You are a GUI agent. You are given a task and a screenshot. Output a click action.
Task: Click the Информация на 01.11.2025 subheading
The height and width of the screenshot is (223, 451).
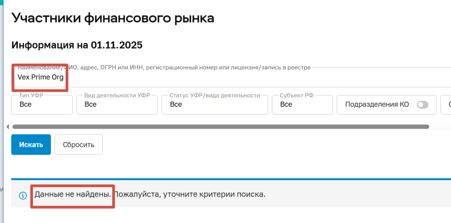(77, 45)
